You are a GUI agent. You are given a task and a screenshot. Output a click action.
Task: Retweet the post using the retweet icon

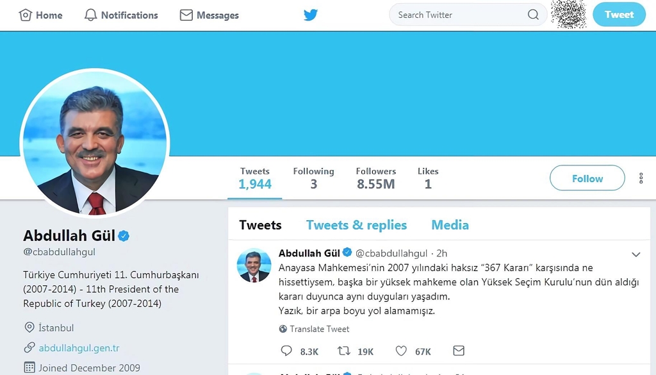click(344, 351)
